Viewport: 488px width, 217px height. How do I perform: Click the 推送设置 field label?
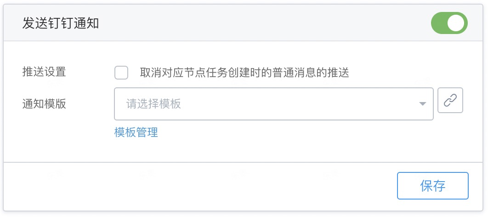[x=44, y=72]
